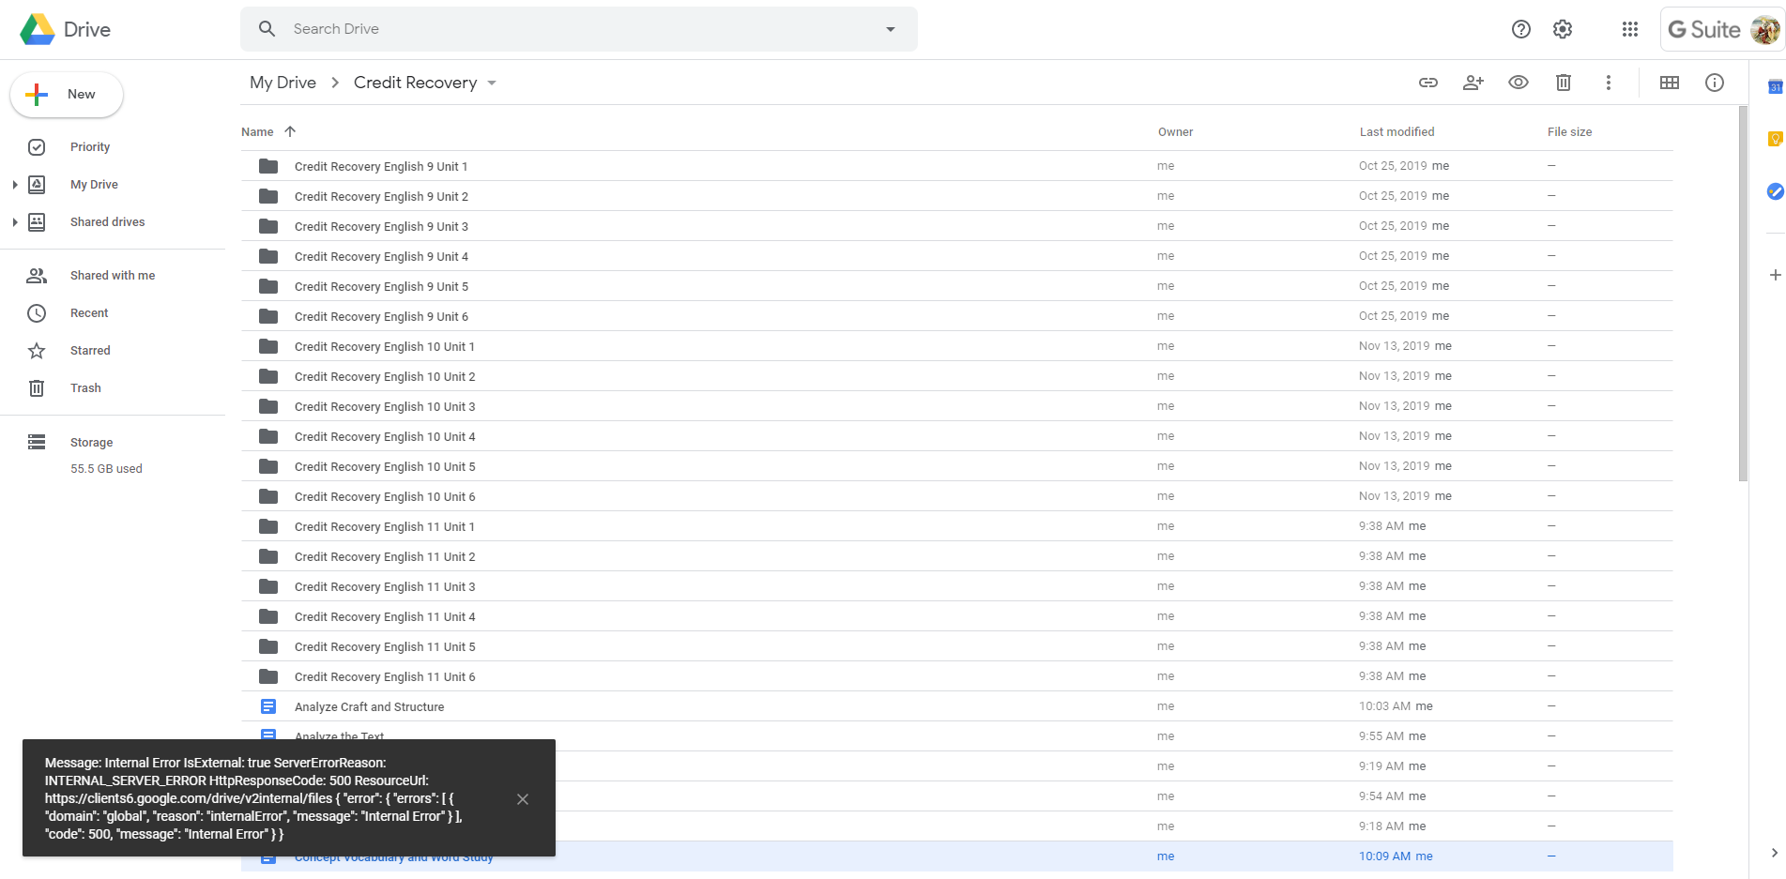
Task: Click folder icon for English 10 Unit 2
Action: (268, 376)
